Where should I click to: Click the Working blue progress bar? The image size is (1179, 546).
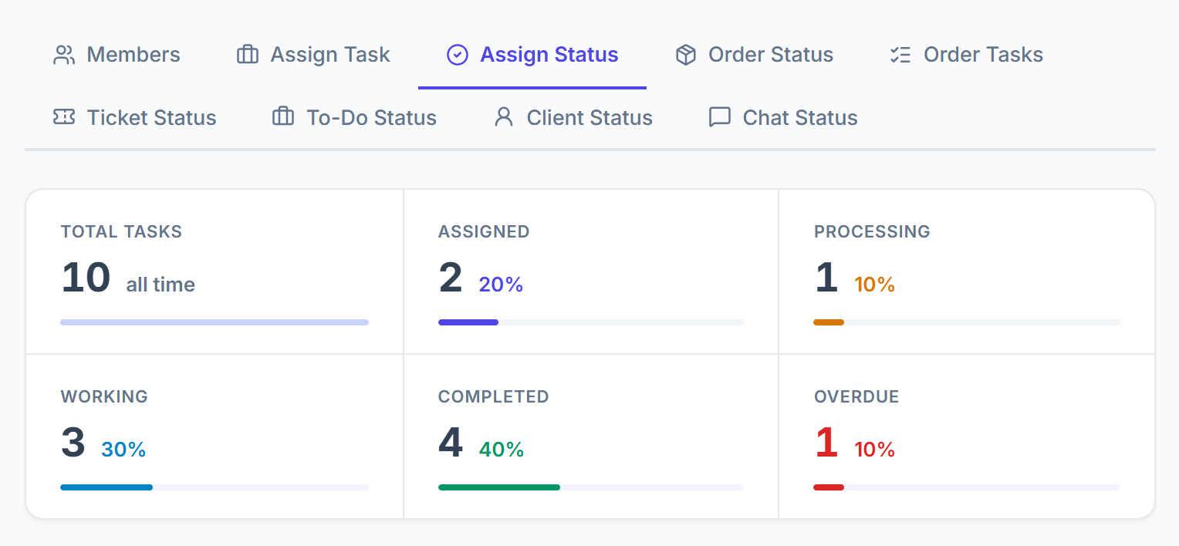pos(106,487)
